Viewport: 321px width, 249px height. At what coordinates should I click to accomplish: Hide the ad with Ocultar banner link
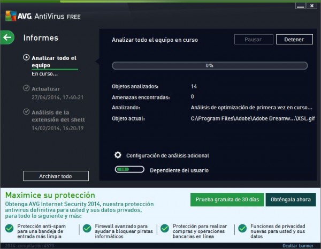tap(298, 246)
